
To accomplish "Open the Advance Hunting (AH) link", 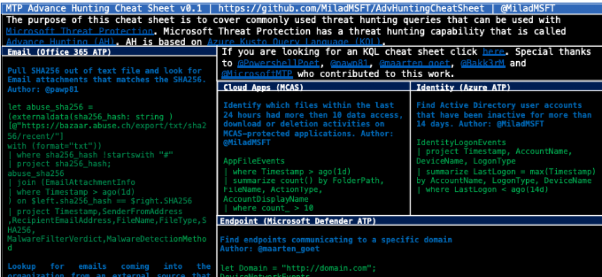I will point(61,42).
